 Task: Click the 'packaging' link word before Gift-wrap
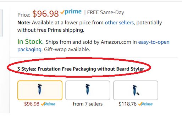pos(29,49)
